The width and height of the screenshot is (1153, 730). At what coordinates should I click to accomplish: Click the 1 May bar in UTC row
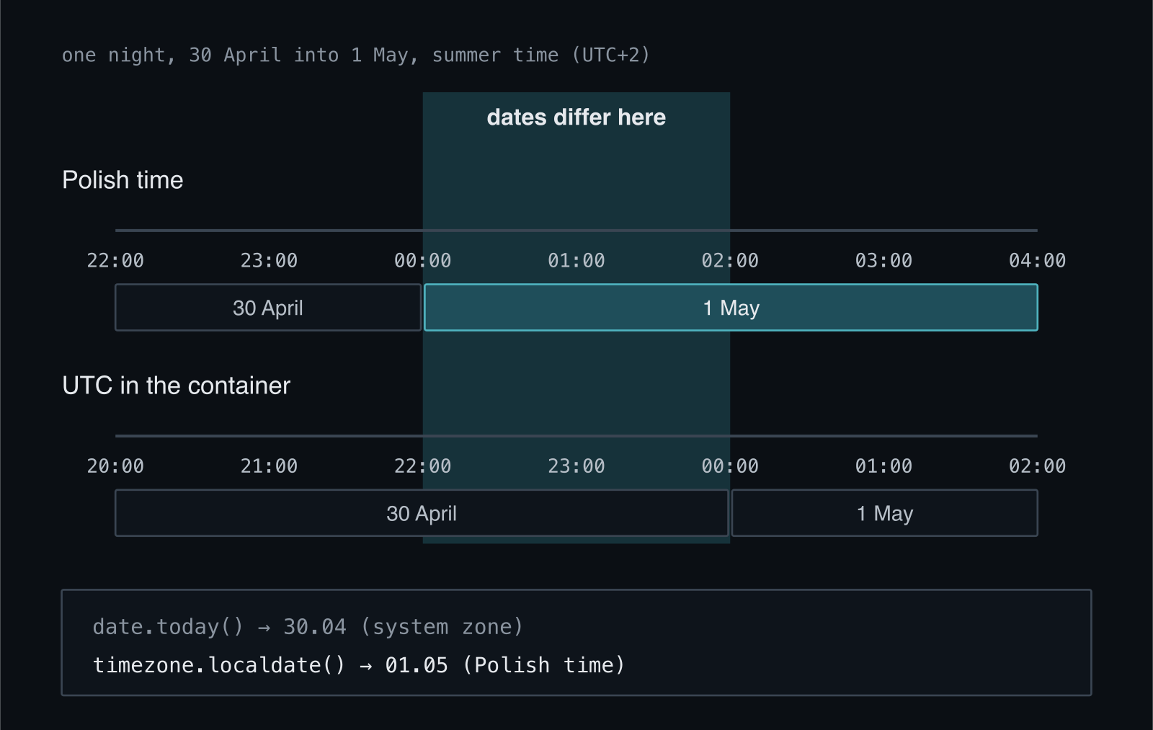pos(884,513)
